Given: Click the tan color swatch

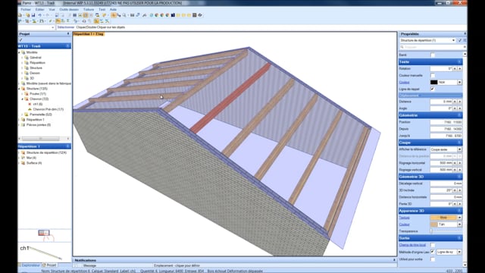Looking at the screenshot, I should (433, 224).
